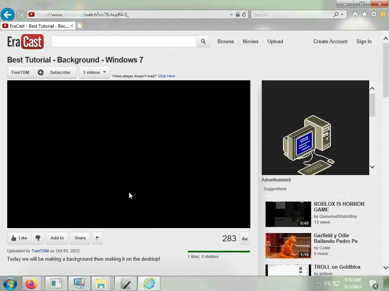Click the browser forward arrow button
Screen dimensions: 389x291
tap(21, 15)
